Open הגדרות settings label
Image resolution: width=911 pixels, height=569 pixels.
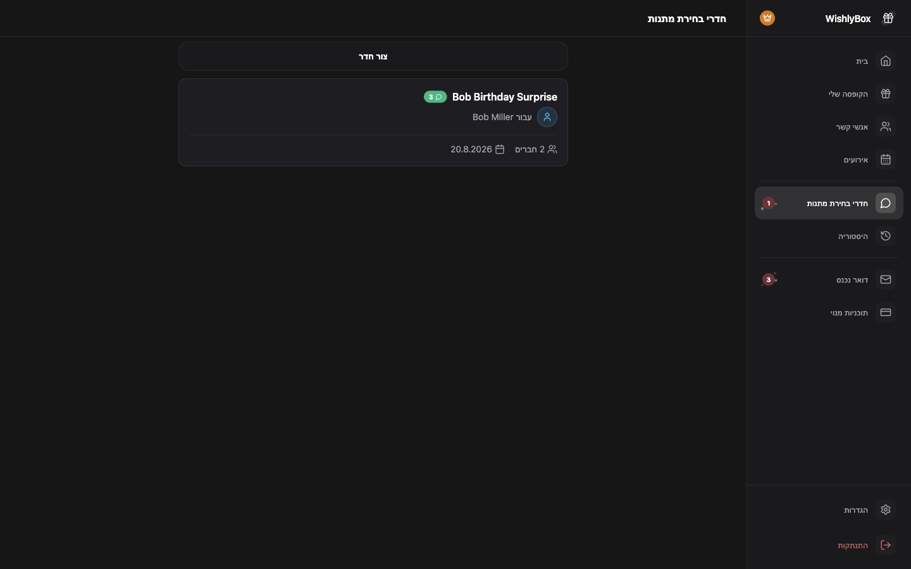[856, 510]
